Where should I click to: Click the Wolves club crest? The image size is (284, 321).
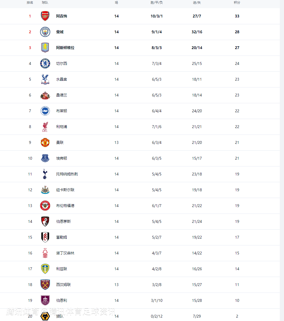(45, 316)
